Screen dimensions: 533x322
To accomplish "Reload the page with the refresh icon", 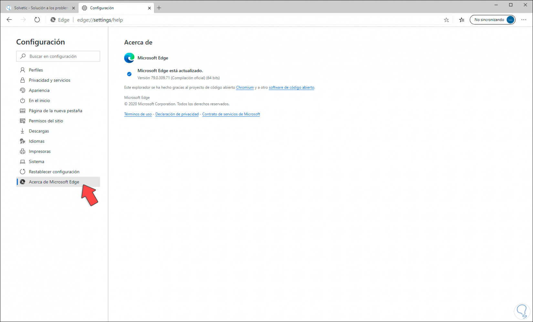I will (37, 20).
